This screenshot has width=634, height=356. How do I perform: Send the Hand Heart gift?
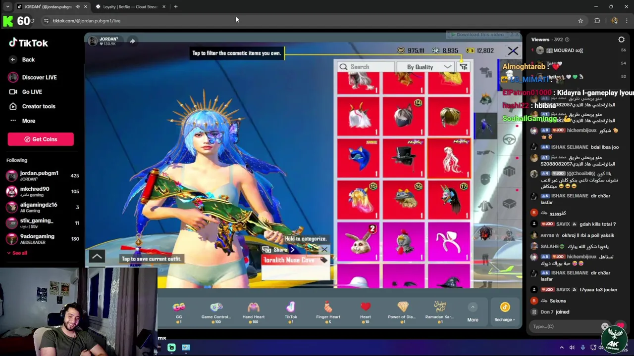tap(254, 312)
